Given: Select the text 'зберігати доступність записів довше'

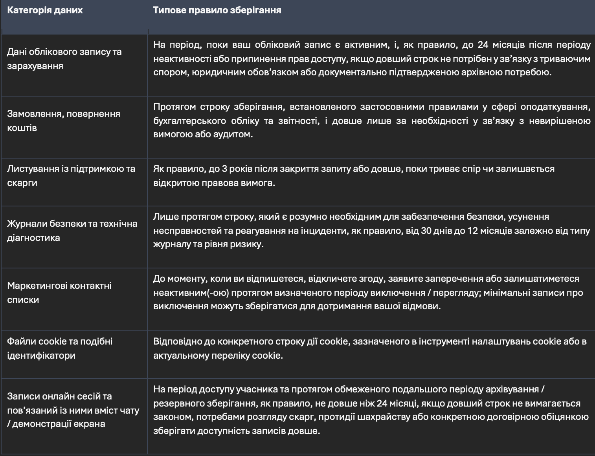Looking at the screenshot, I should (x=237, y=431).
